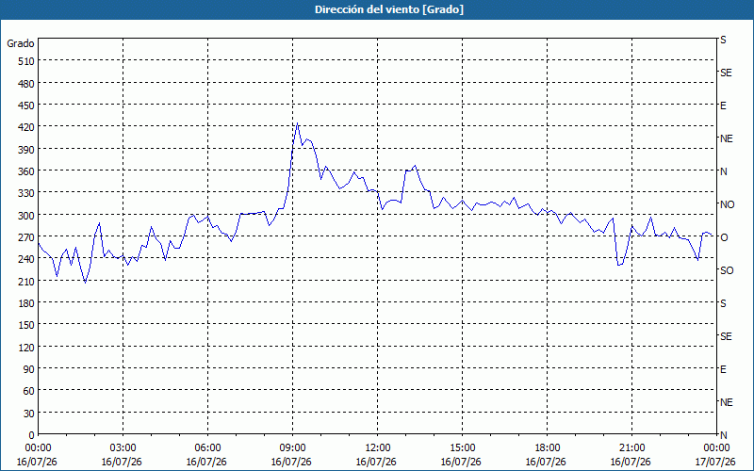Click the 12:00 time axis label
This screenshot has height=471, width=754.
pos(378,448)
